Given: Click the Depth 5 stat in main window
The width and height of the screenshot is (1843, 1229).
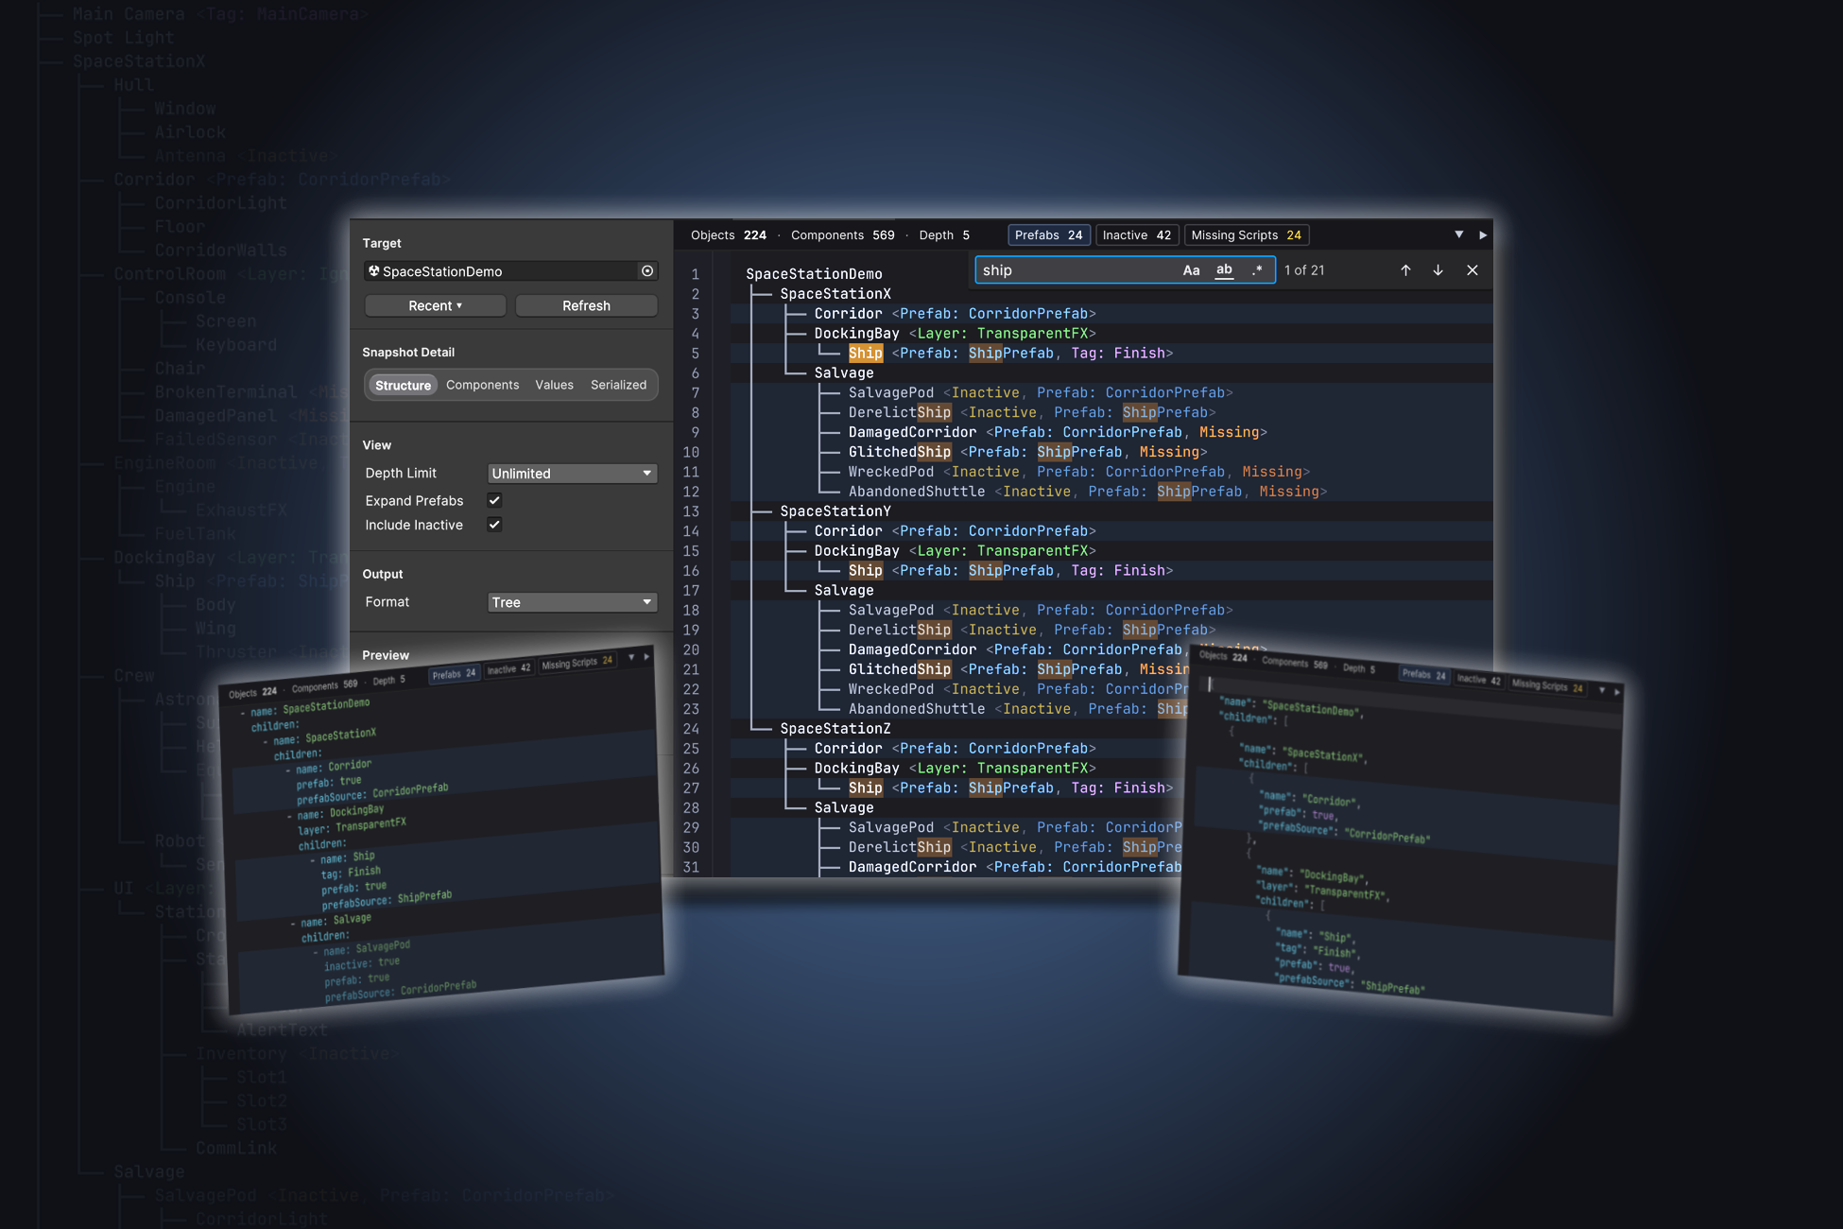Looking at the screenshot, I should click(944, 235).
